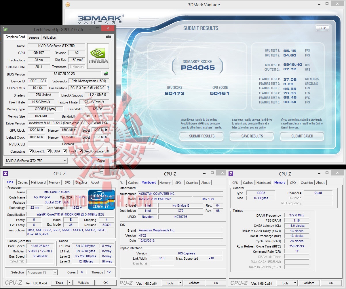Click Tools button in left CPU-Z window
Viewport: 346px width, 289px height.
[x=59, y=283]
